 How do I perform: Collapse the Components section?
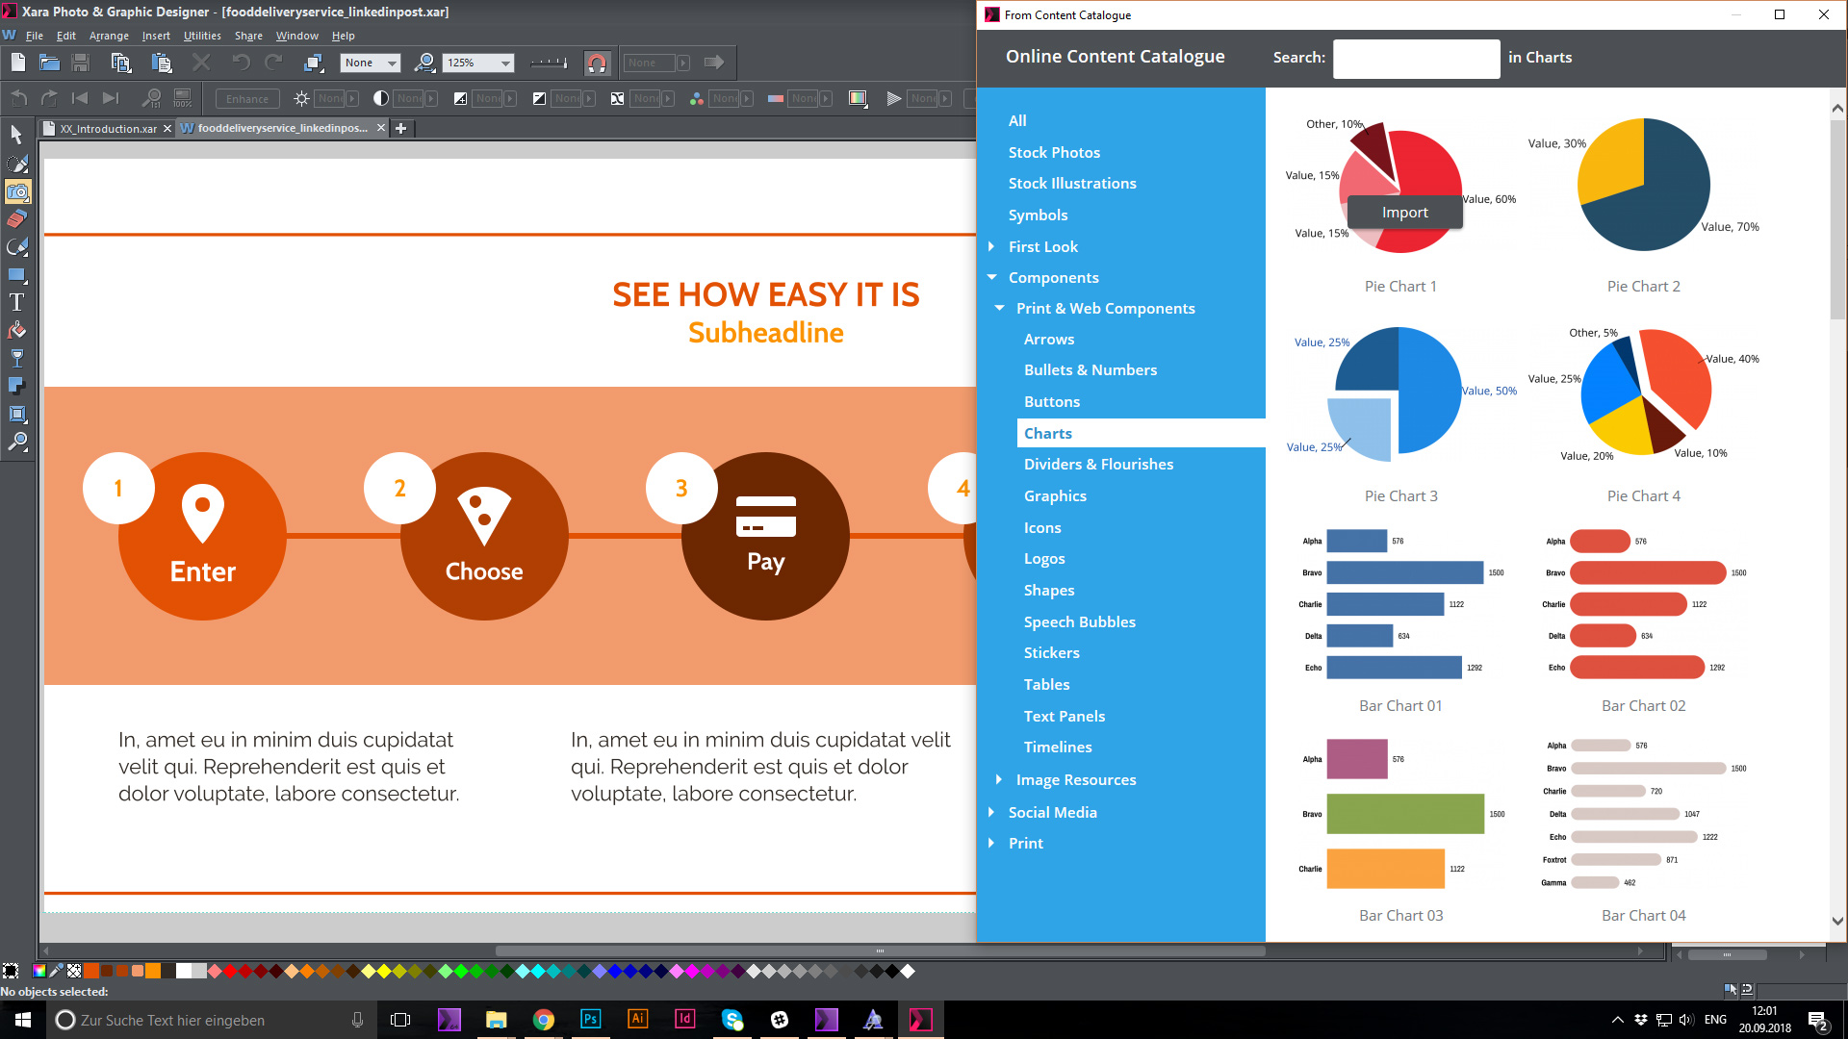click(x=992, y=277)
